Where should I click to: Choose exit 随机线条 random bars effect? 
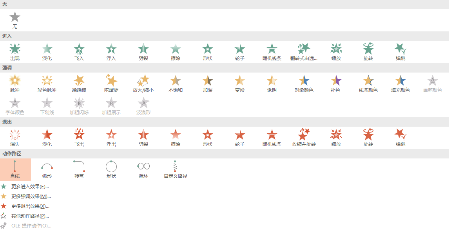pyautogui.click(x=272, y=138)
